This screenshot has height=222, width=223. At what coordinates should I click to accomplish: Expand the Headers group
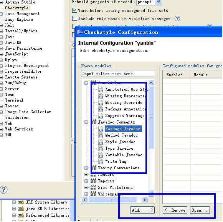tap(86, 175)
